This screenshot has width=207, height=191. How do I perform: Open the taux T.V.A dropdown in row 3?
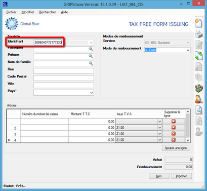tap(159, 134)
